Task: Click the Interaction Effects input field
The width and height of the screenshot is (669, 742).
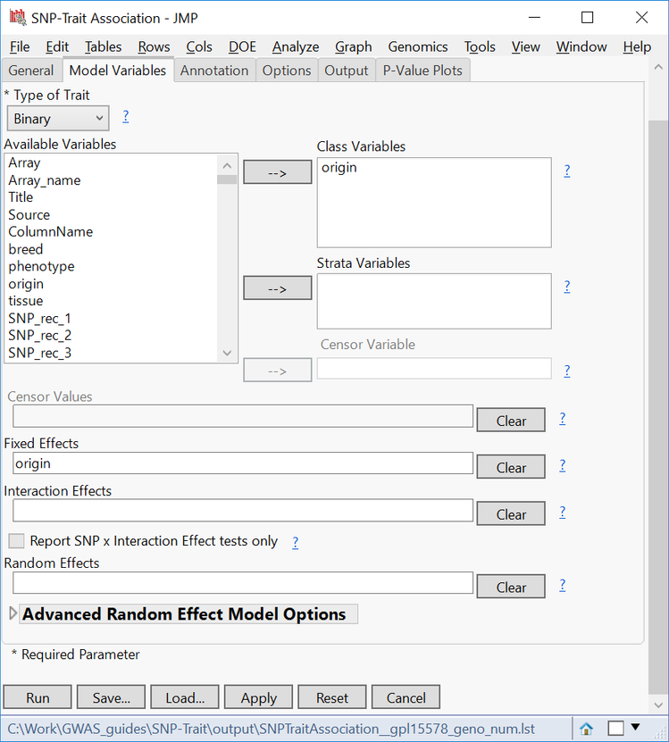Action: pos(242,510)
